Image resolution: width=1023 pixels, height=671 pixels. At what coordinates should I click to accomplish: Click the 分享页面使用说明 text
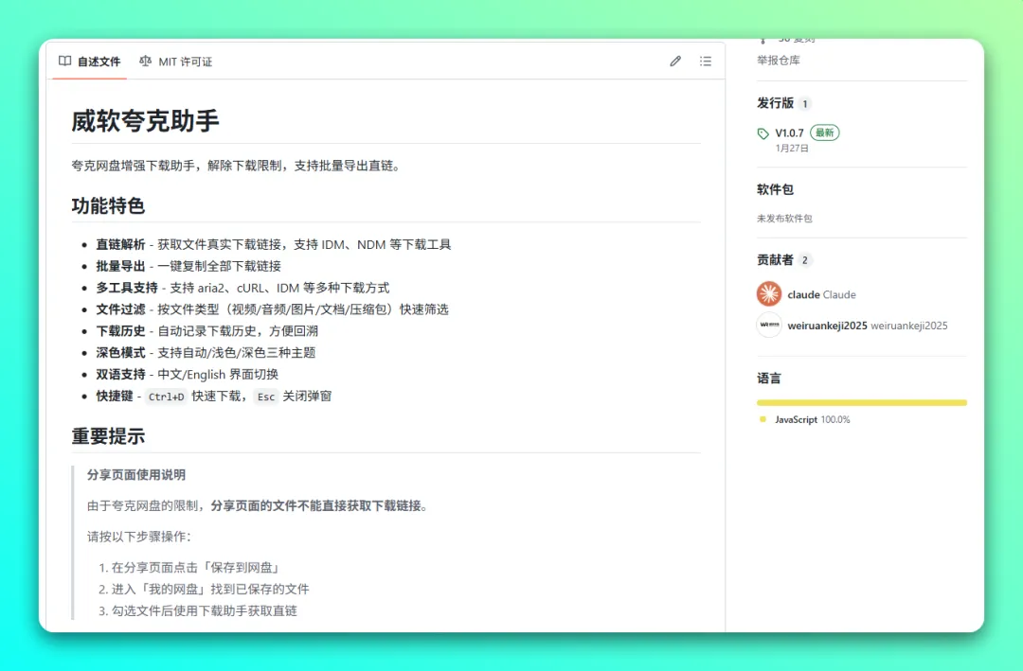click(x=136, y=475)
